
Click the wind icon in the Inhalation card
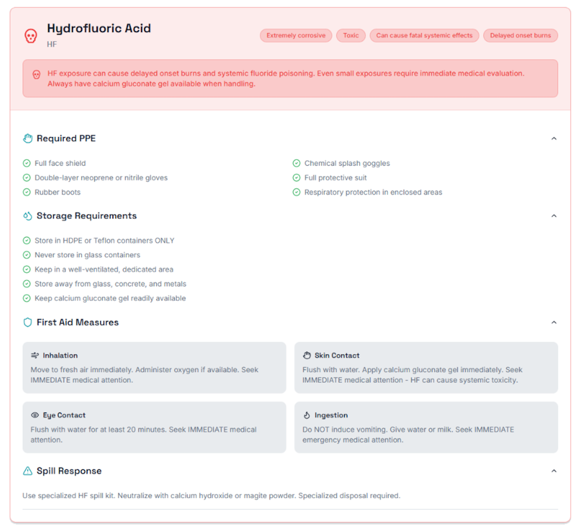click(x=35, y=356)
